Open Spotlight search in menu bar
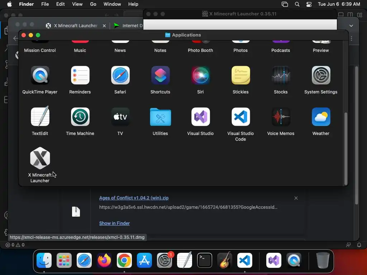Viewport: 367px width, 275px height. point(297,4)
